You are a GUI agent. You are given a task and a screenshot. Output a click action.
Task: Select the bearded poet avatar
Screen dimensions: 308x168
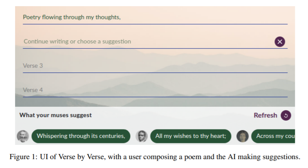point(23,136)
